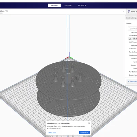Select the Top Thickness setting

coord(134,59)
